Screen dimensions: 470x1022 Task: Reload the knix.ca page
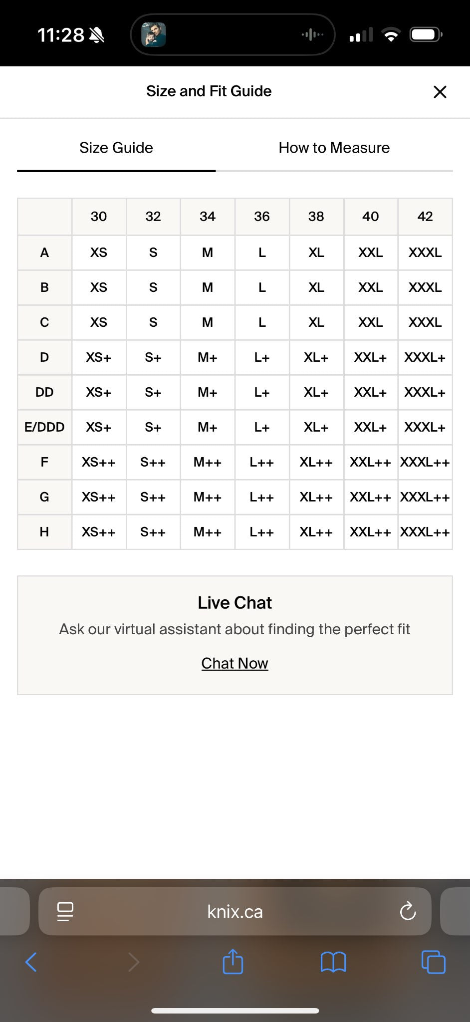[408, 911]
